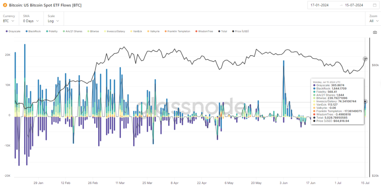The width and height of the screenshot is (381, 188).
Task: Toggle Franklin Templeton series in legend
Action: (177, 31)
